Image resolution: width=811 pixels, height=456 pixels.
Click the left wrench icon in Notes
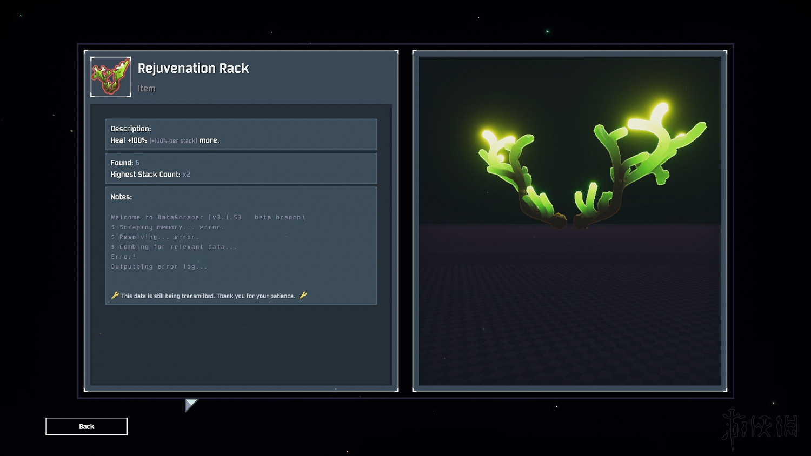pos(115,296)
